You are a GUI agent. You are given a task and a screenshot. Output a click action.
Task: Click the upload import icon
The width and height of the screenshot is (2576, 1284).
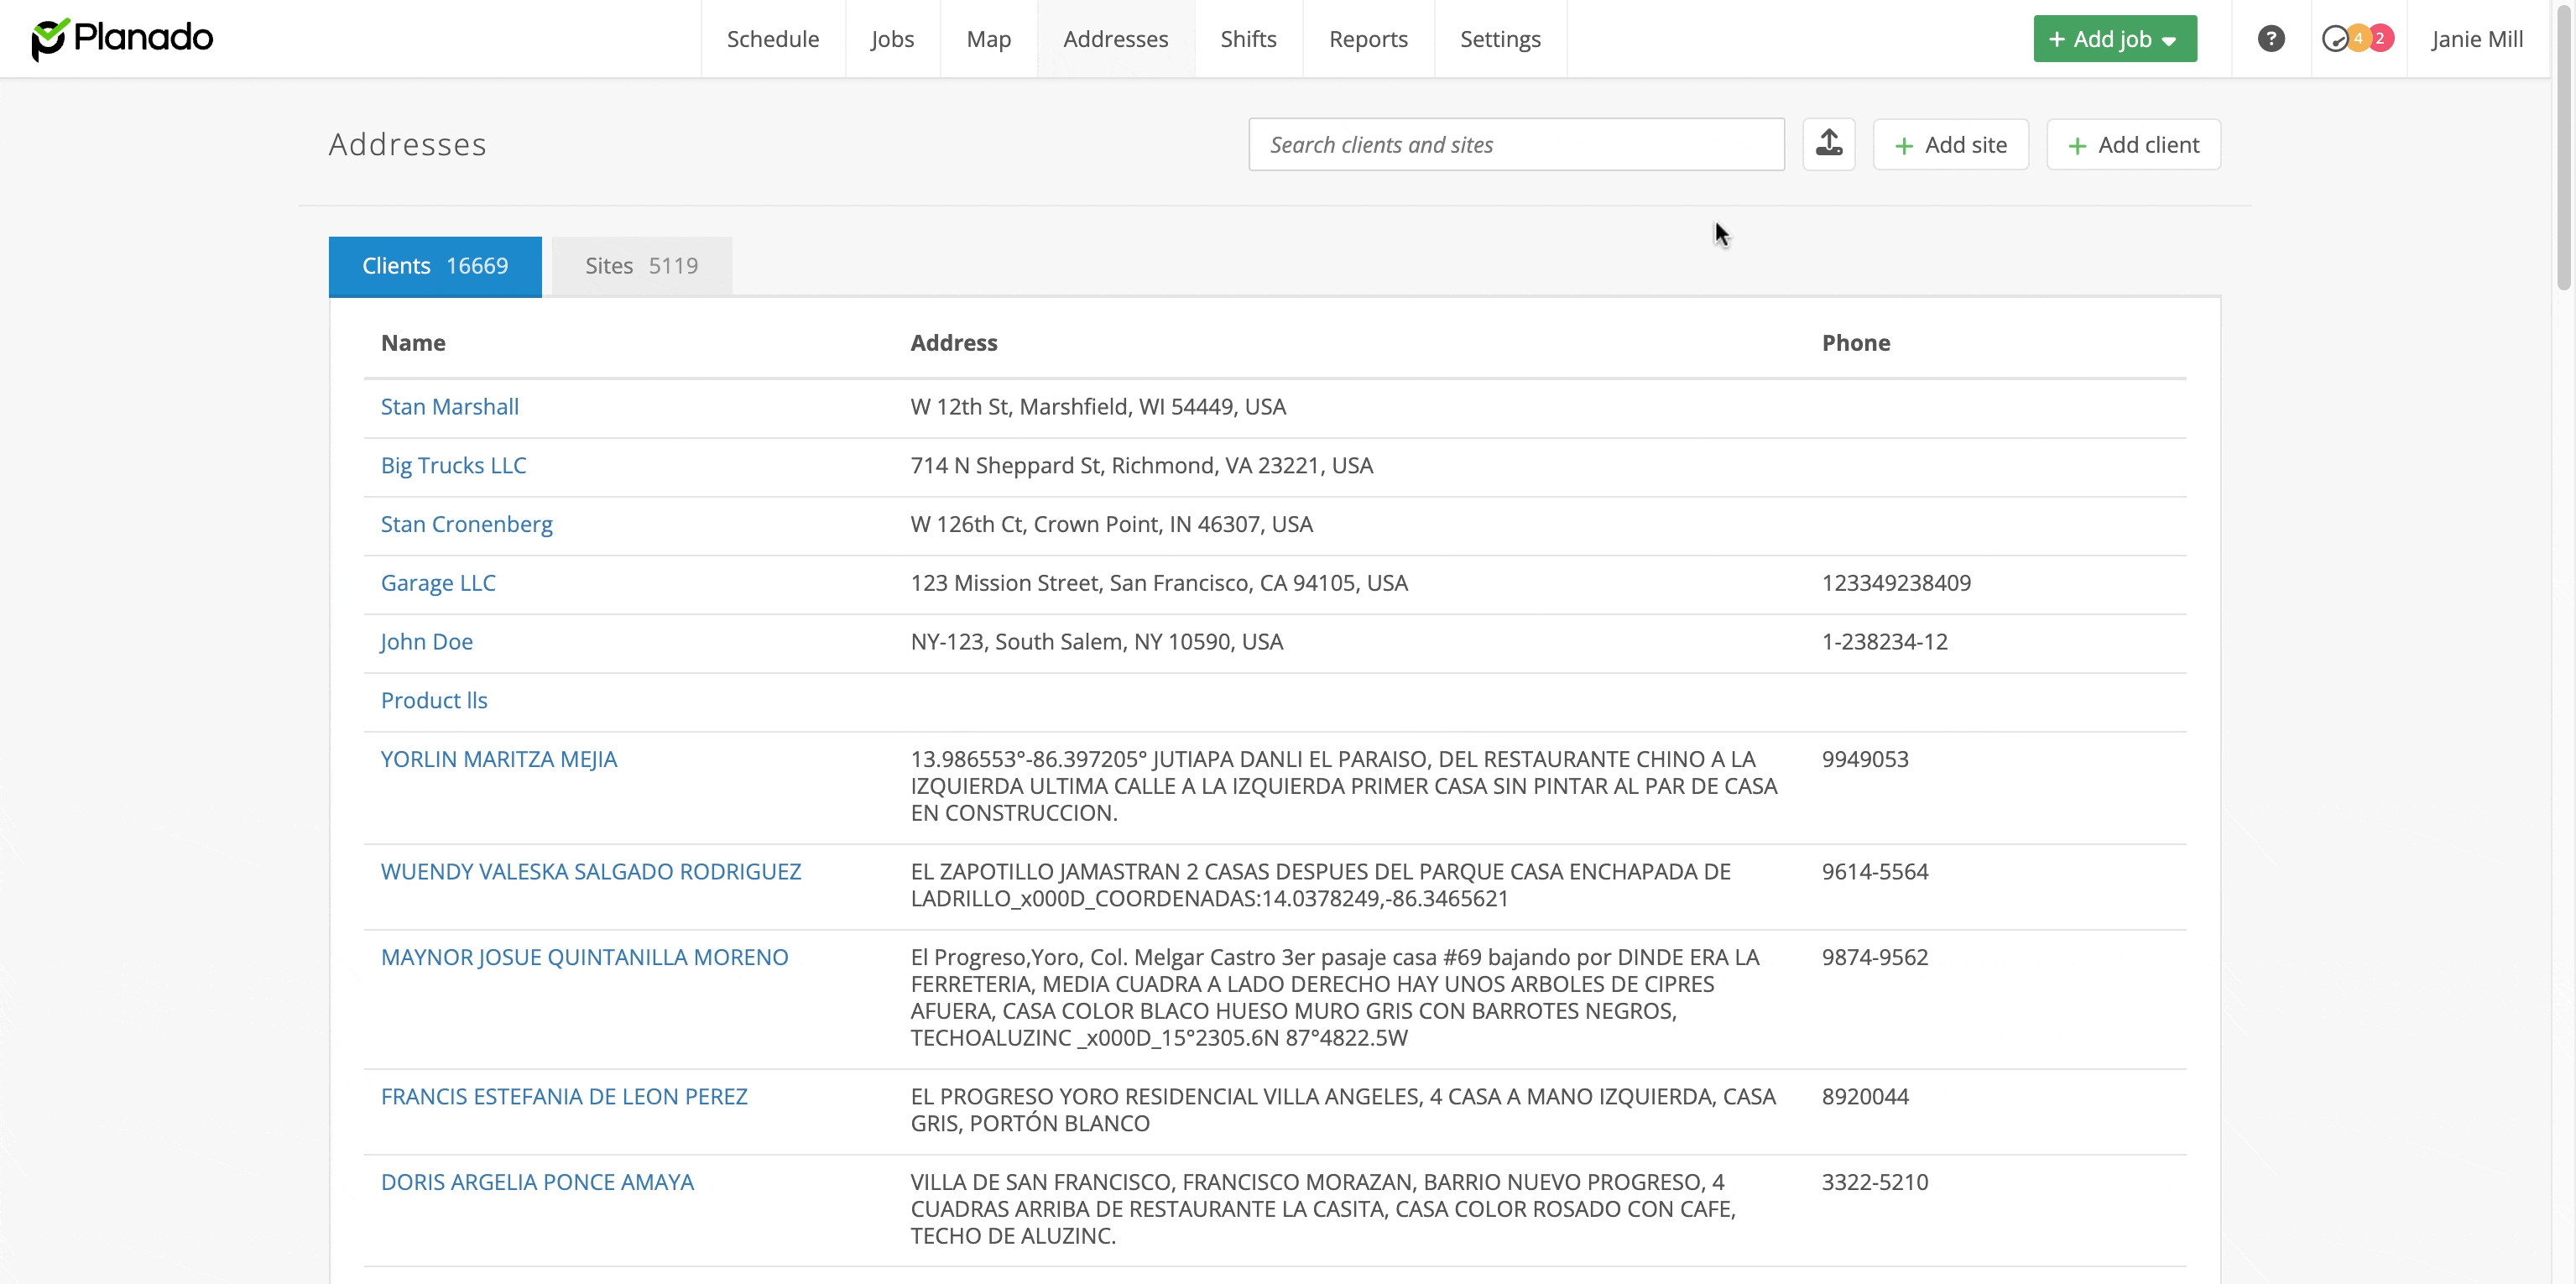point(1828,144)
